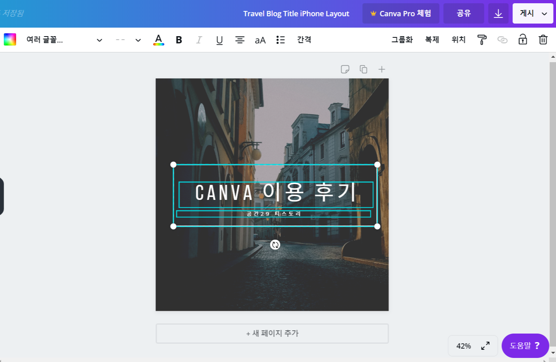Screen dimensions: 556x362
Task: Open the 42% zoom level control
Action: click(464, 346)
